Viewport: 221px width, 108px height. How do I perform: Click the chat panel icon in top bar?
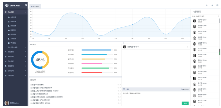pyautogui.click(x=217, y=5)
